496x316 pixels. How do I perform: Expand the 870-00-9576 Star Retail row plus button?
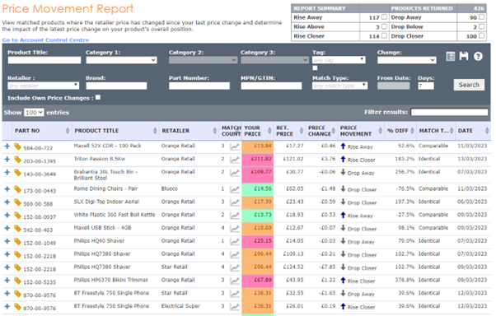[7, 293]
